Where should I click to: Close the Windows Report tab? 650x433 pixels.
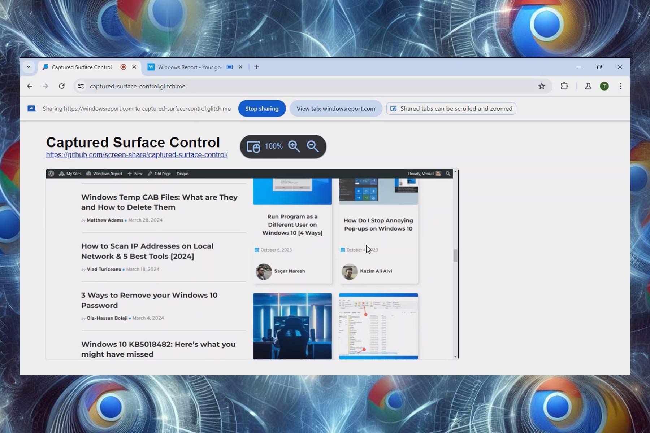pos(240,67)
